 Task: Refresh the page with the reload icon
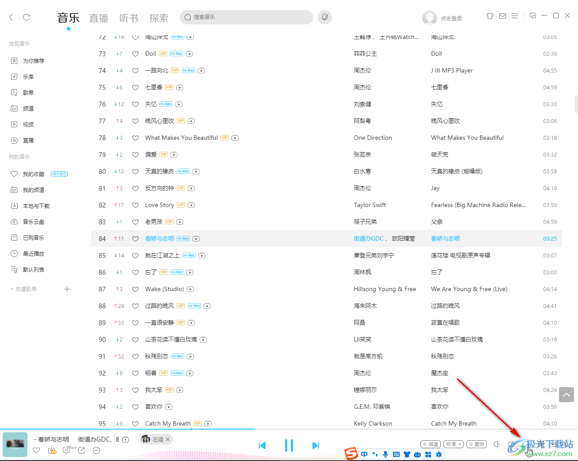(x=27, y=17)
